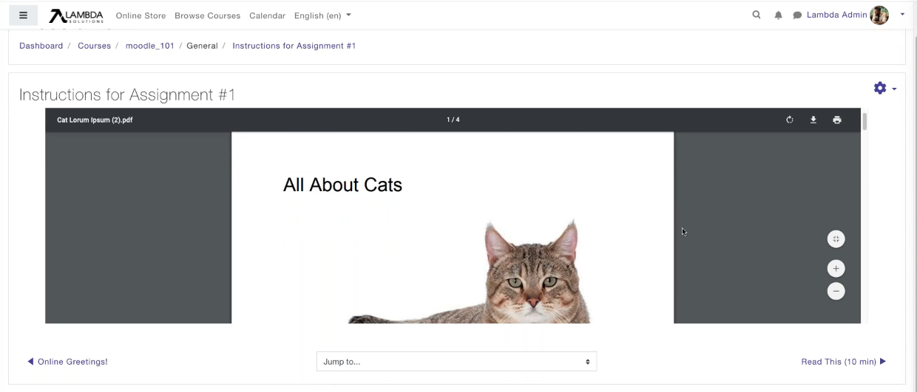Screen dimensions: 917x392
Task: Go to next activity Read This (10 min)
Action: (x=844, y=362)
